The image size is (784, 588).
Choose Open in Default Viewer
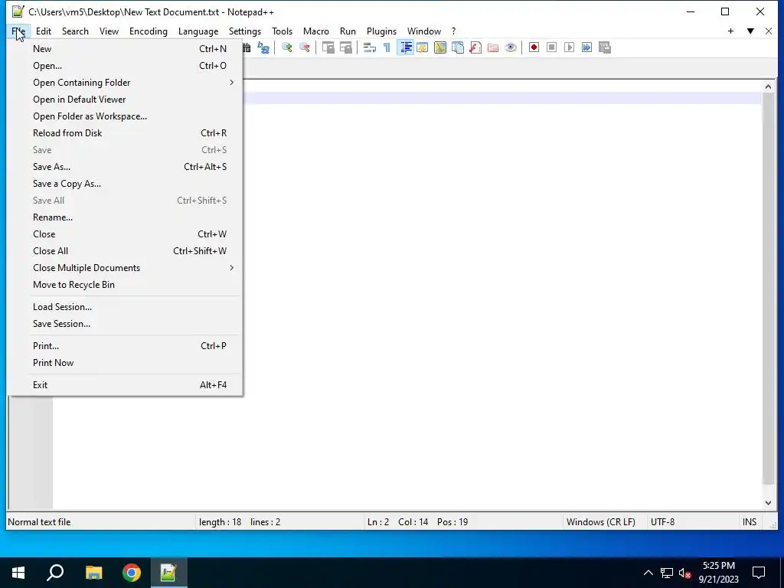pos(125,100)
